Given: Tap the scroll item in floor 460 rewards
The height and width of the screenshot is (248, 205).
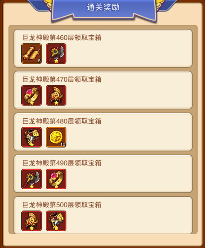Looking at the screenshot, I should (x=31, y=54).
